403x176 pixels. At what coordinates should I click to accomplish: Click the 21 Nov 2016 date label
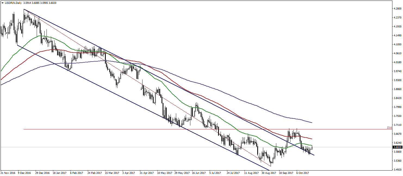tap(8, 173)
